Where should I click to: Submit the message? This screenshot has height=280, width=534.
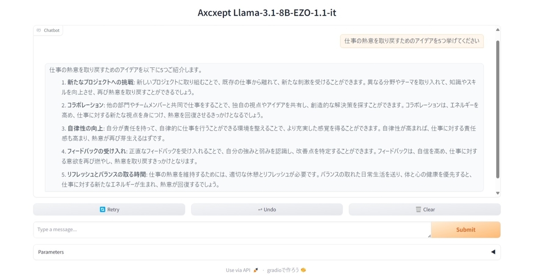[466, 230]
